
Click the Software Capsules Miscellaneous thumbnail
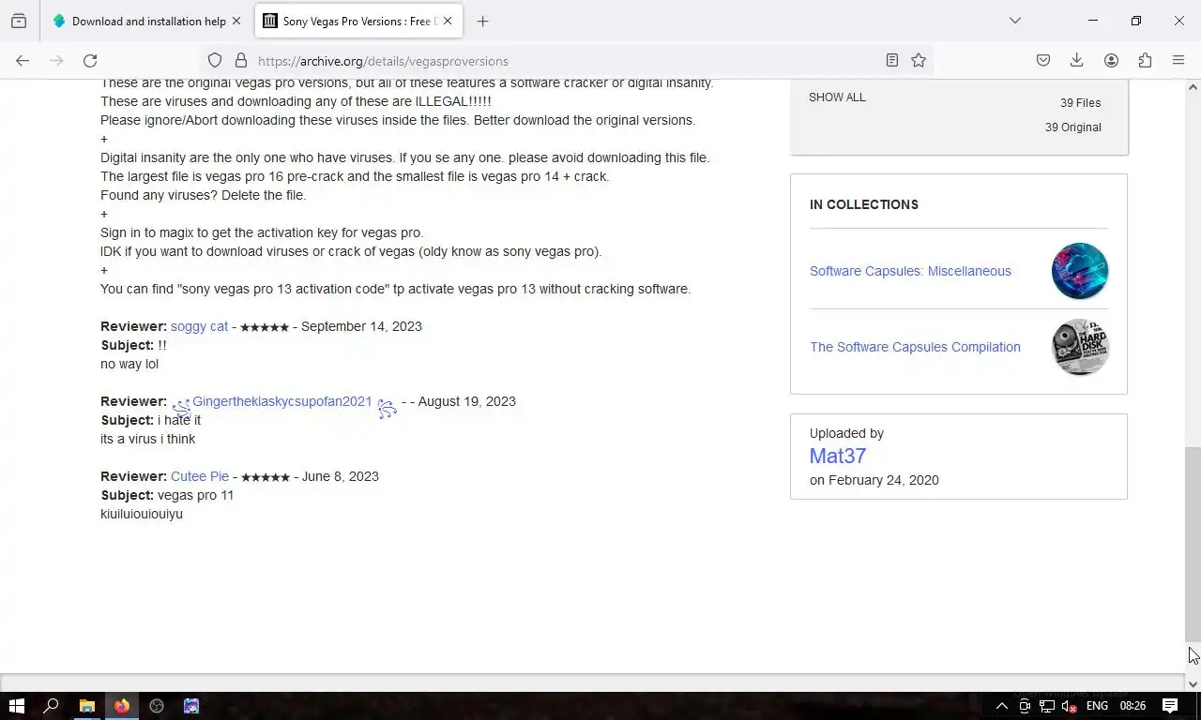point(1080,271)
